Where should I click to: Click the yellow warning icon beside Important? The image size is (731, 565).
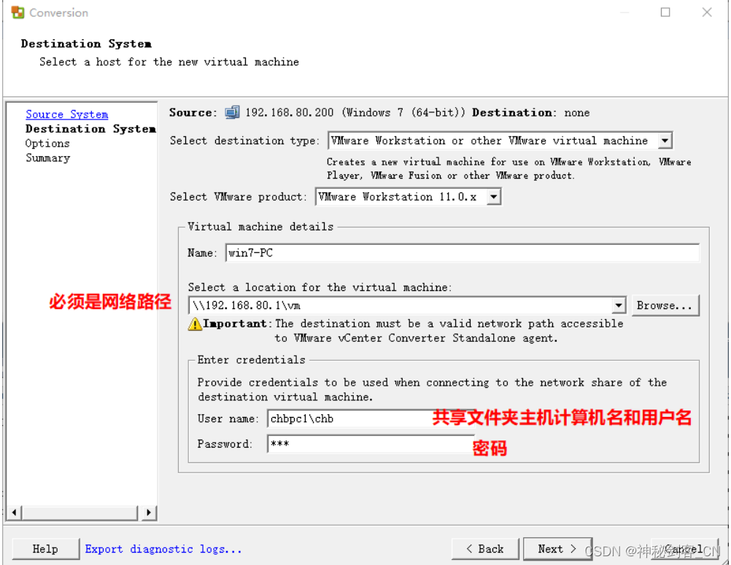click(x=195, y=324)
